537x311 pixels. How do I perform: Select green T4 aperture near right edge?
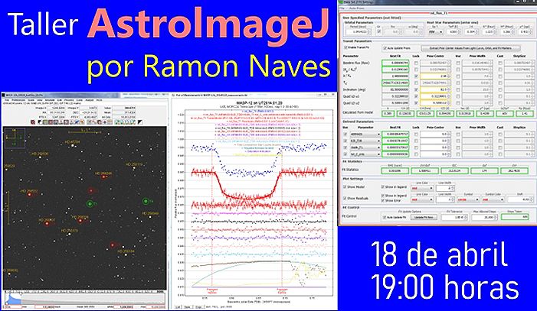click(146, 201)
